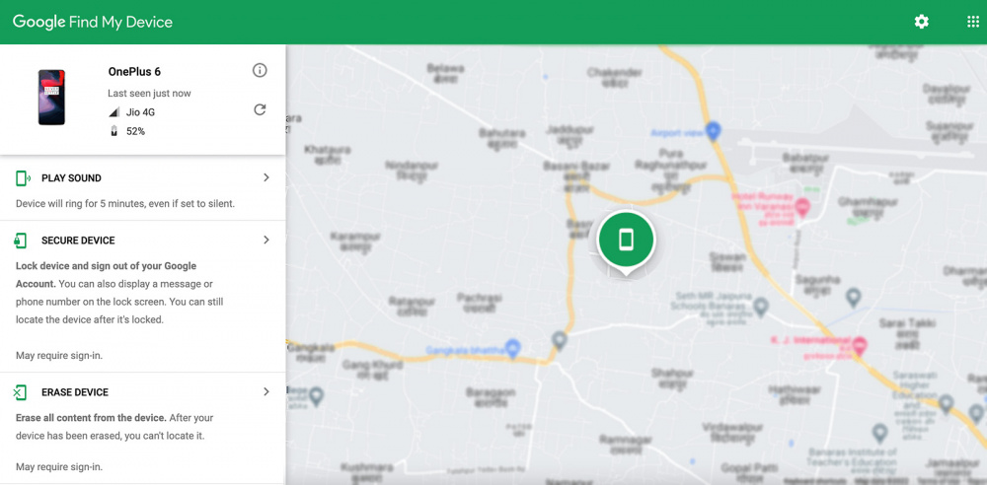The height and width of the screenshot is (485, 987).
Task: Show device info for OnePlus 6
Action: click(260, 70)
